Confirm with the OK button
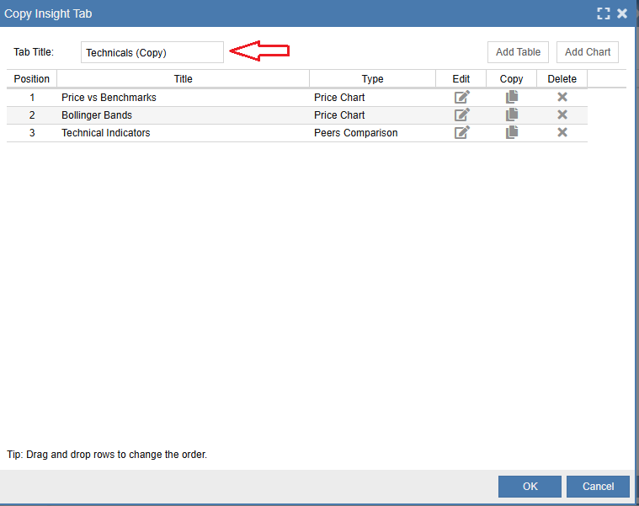 pyautogui.click(x=530, y=487)
